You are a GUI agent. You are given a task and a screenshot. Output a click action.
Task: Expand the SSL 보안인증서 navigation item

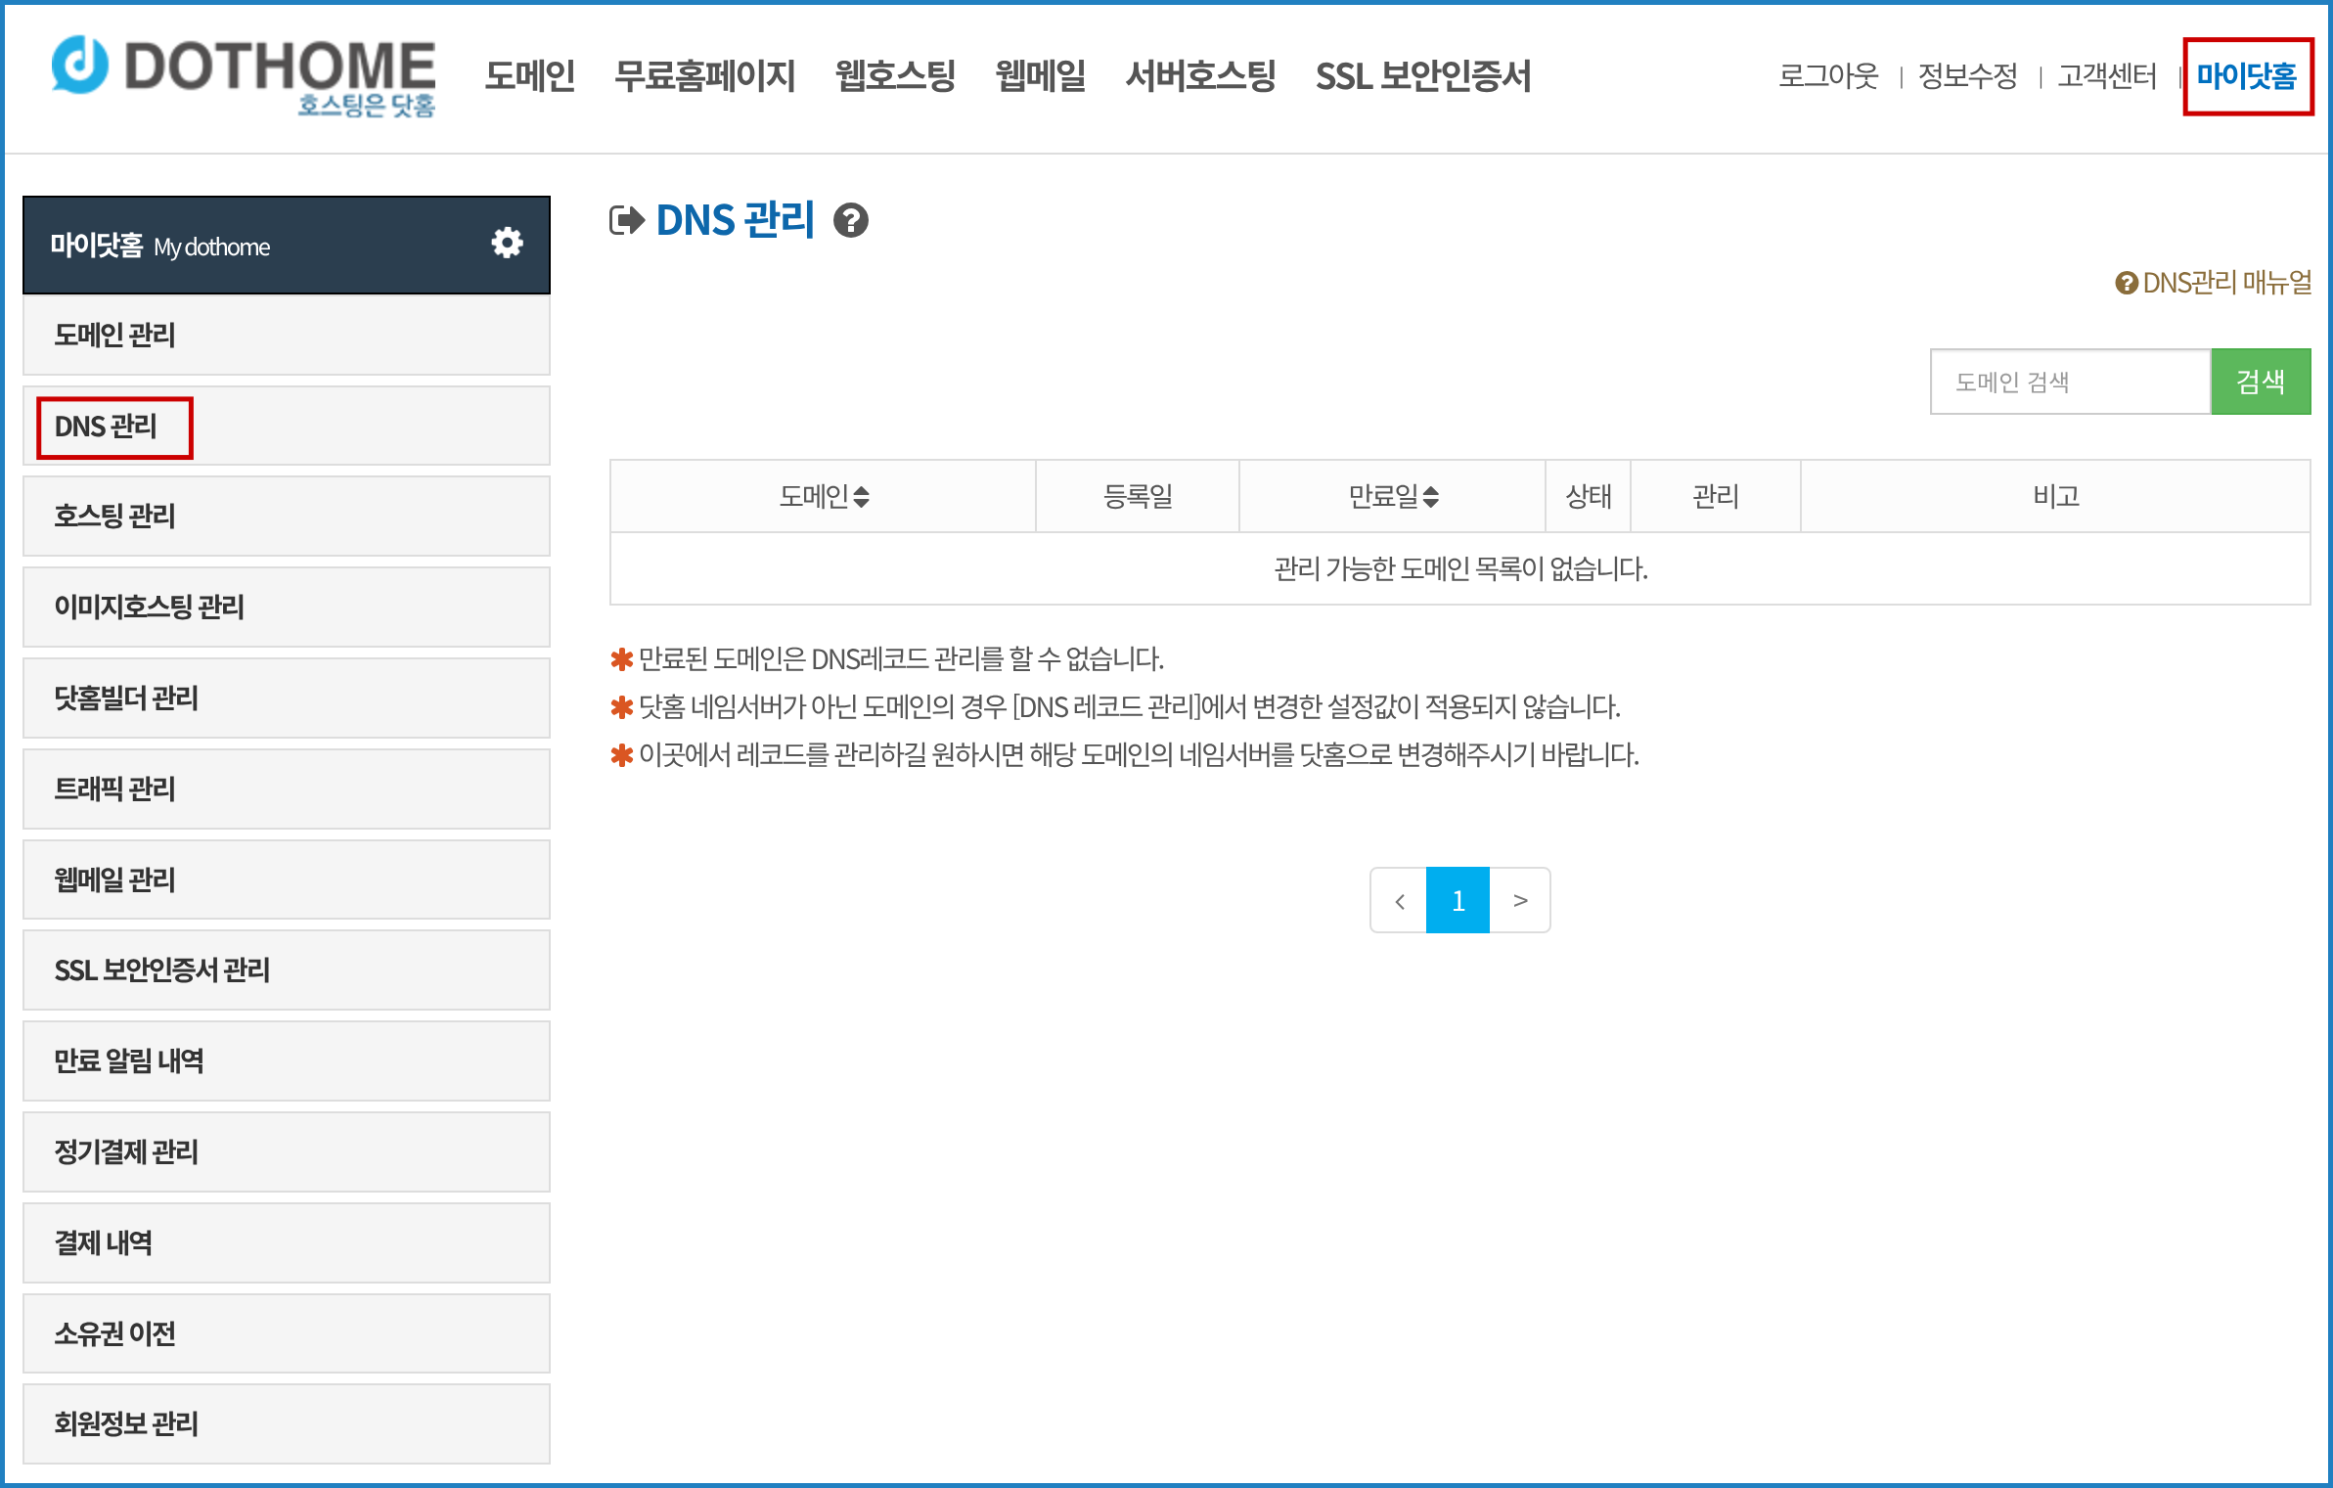point(1424,76)
